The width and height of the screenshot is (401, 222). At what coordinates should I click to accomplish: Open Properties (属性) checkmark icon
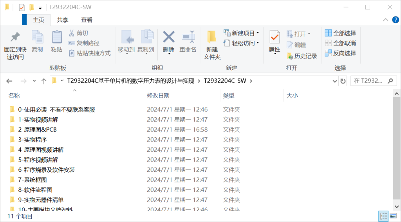pyautogui.click(x=275, y=38)
